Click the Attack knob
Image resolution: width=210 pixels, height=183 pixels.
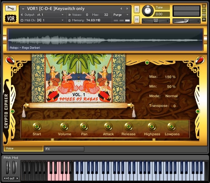coord(108,127)
